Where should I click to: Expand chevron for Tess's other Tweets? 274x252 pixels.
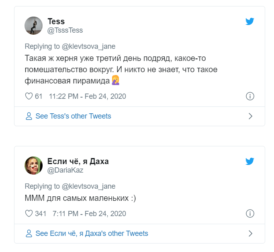(x=250, y=117)
